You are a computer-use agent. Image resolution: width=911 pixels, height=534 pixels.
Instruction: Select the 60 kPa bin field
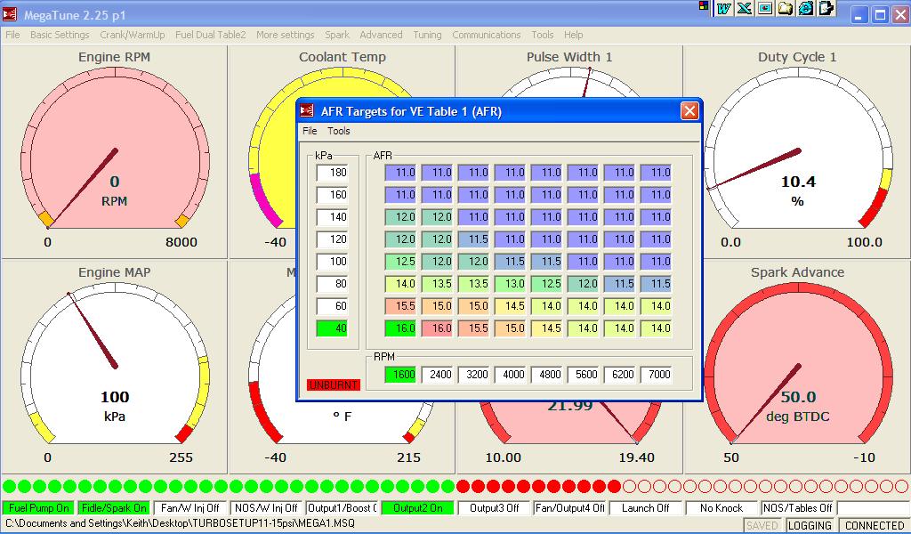pyautogui.click(x=332, y=305)
